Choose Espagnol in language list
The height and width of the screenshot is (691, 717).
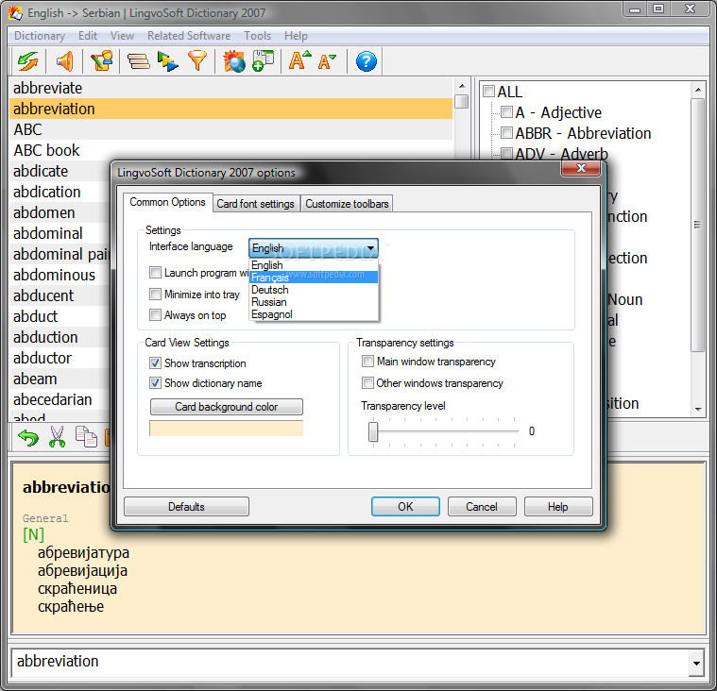(x=314, y=314)
